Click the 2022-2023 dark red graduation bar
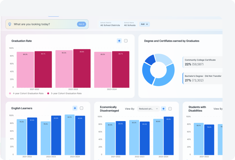The height and width of the screenshot is (160, 235). [82, 69]
